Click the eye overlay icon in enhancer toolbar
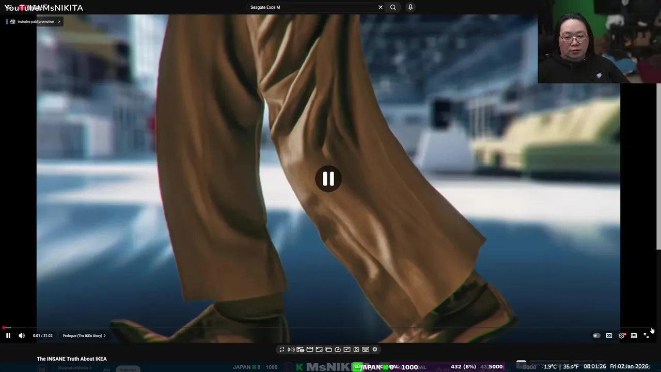661x372 pixels. (x=301, y=350)
